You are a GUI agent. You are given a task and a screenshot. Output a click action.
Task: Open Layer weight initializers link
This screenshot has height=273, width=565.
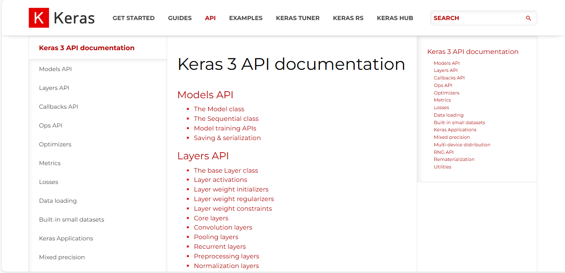click(x=231, y=189)
